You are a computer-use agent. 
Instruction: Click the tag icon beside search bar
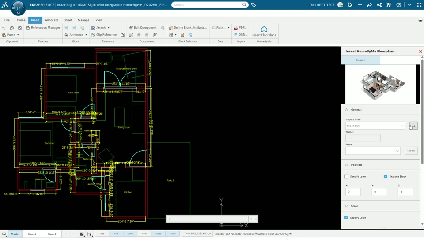click(x=254, y=5)
